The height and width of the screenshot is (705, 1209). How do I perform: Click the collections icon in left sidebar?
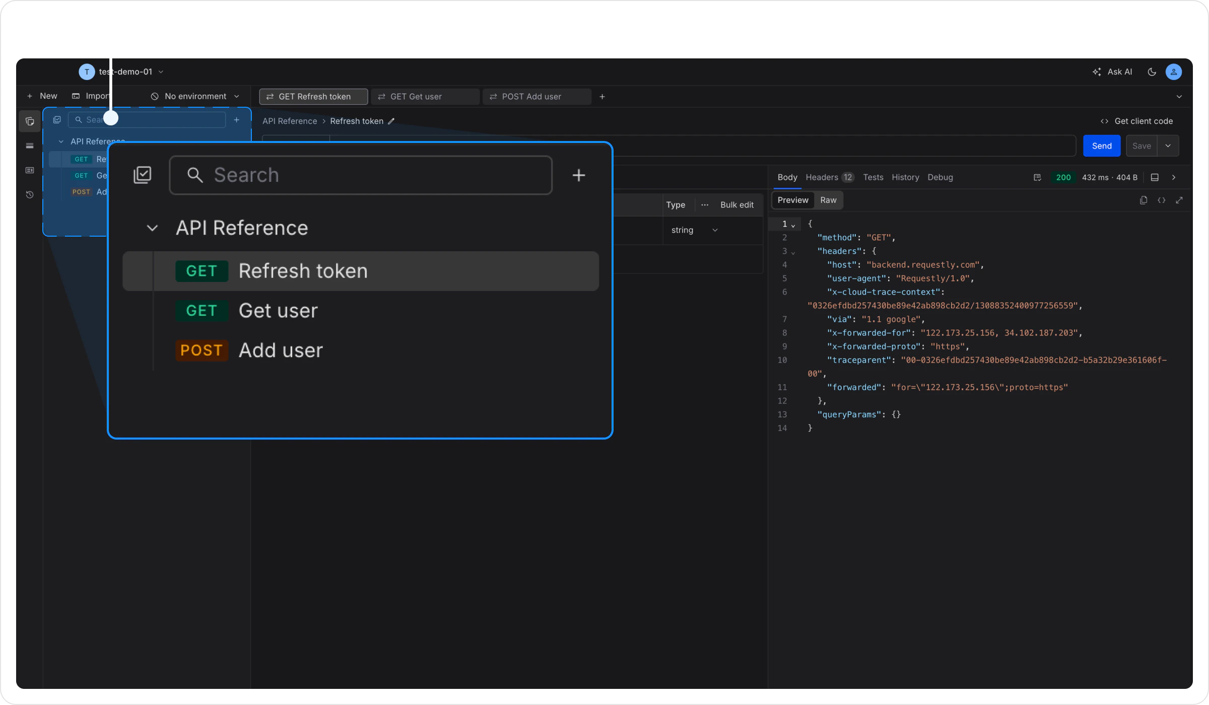pyautogui.click(x=30, y=121)
